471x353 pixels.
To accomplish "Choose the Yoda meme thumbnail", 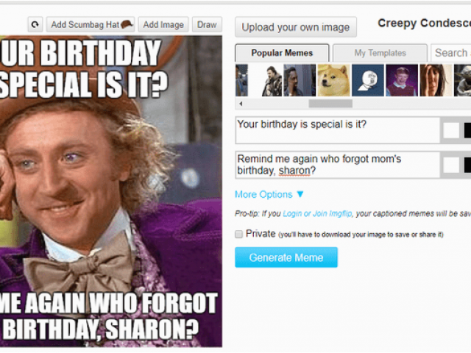I will [x=462, y=80].
